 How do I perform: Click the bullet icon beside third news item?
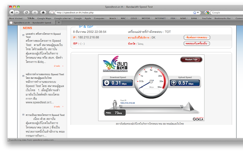click(23, 115)
